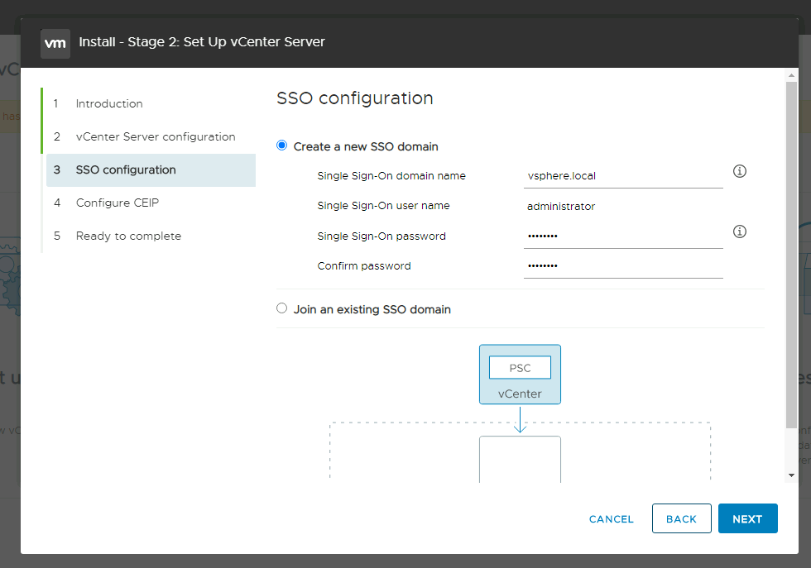
Task: Select Join an existing SSO domain
Action: point(282,308)
